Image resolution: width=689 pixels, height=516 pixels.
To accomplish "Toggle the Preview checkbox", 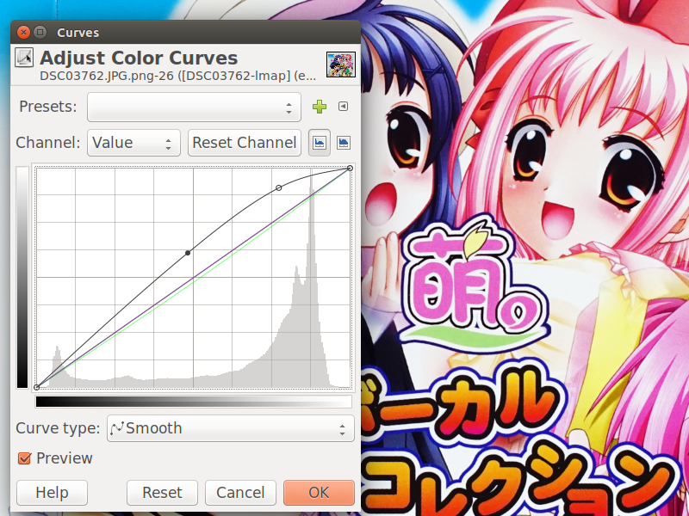I will (x=24, y=458).
